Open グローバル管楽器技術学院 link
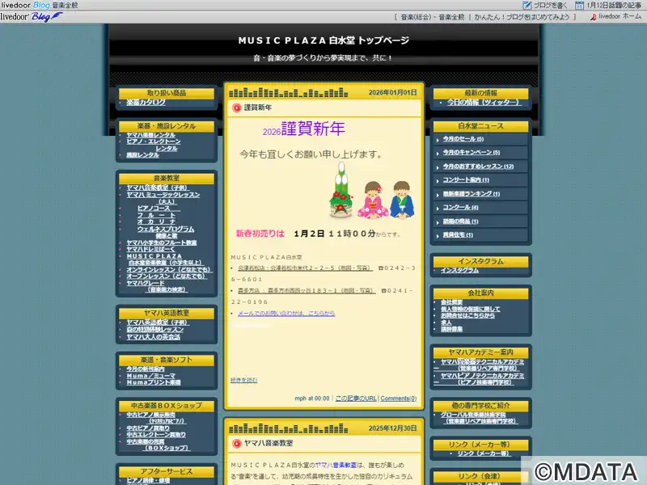 click(x=479, y=418)
